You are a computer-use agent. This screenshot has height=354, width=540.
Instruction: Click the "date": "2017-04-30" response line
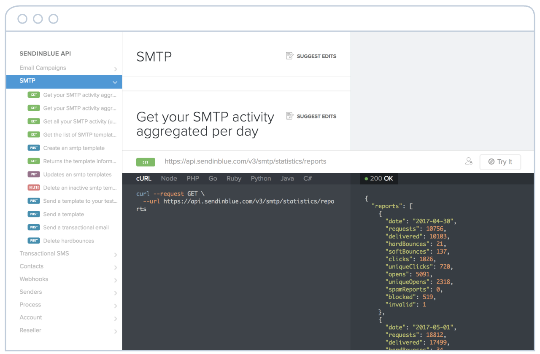[421, 221]
